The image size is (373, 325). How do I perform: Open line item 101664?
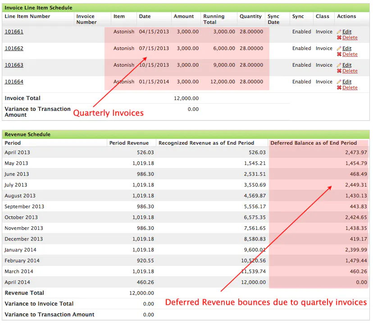(14, 82)
